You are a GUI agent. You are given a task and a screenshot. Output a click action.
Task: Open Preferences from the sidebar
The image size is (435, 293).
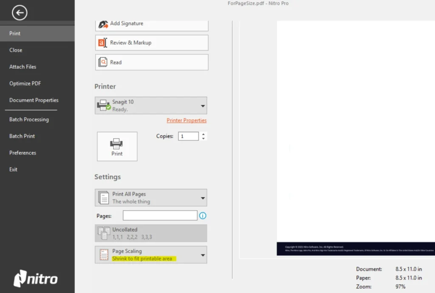[23, 153]
